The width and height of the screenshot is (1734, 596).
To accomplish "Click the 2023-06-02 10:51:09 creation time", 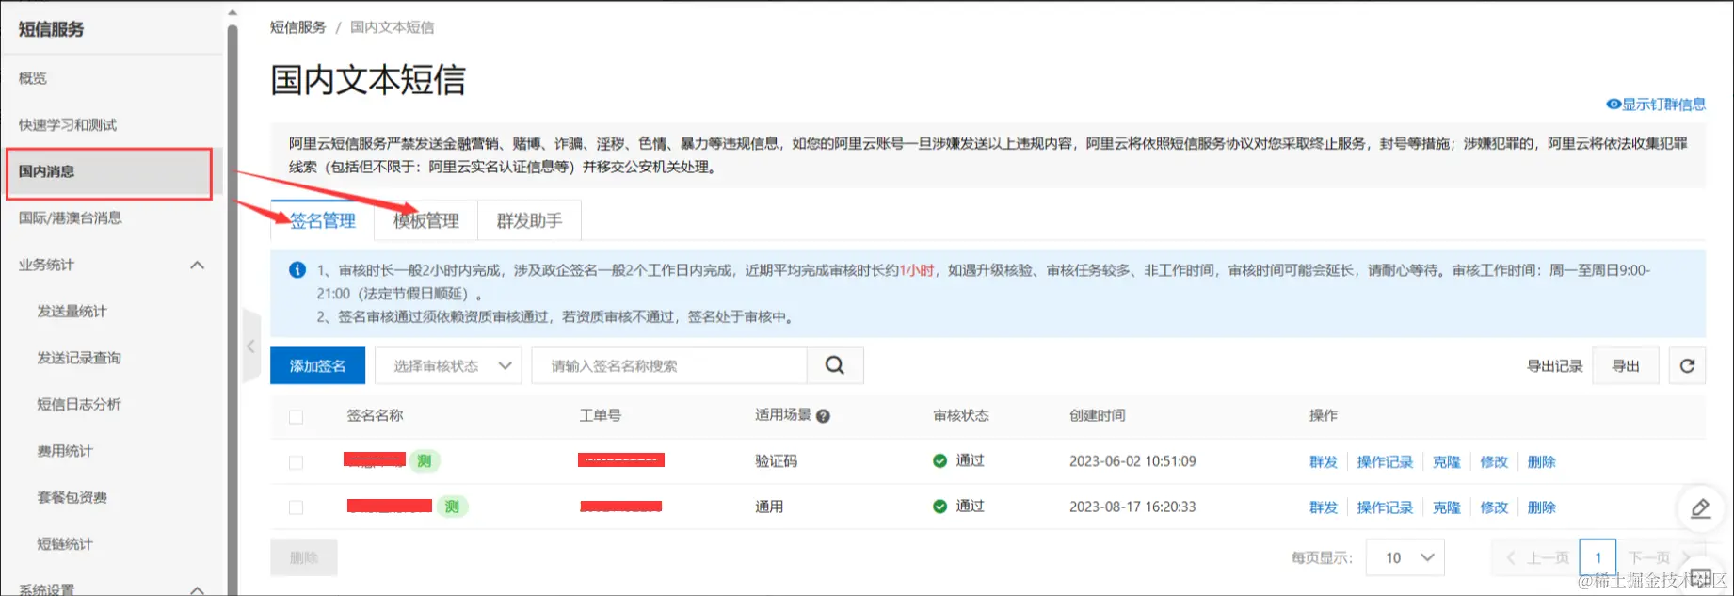I will coord(1132,461).
